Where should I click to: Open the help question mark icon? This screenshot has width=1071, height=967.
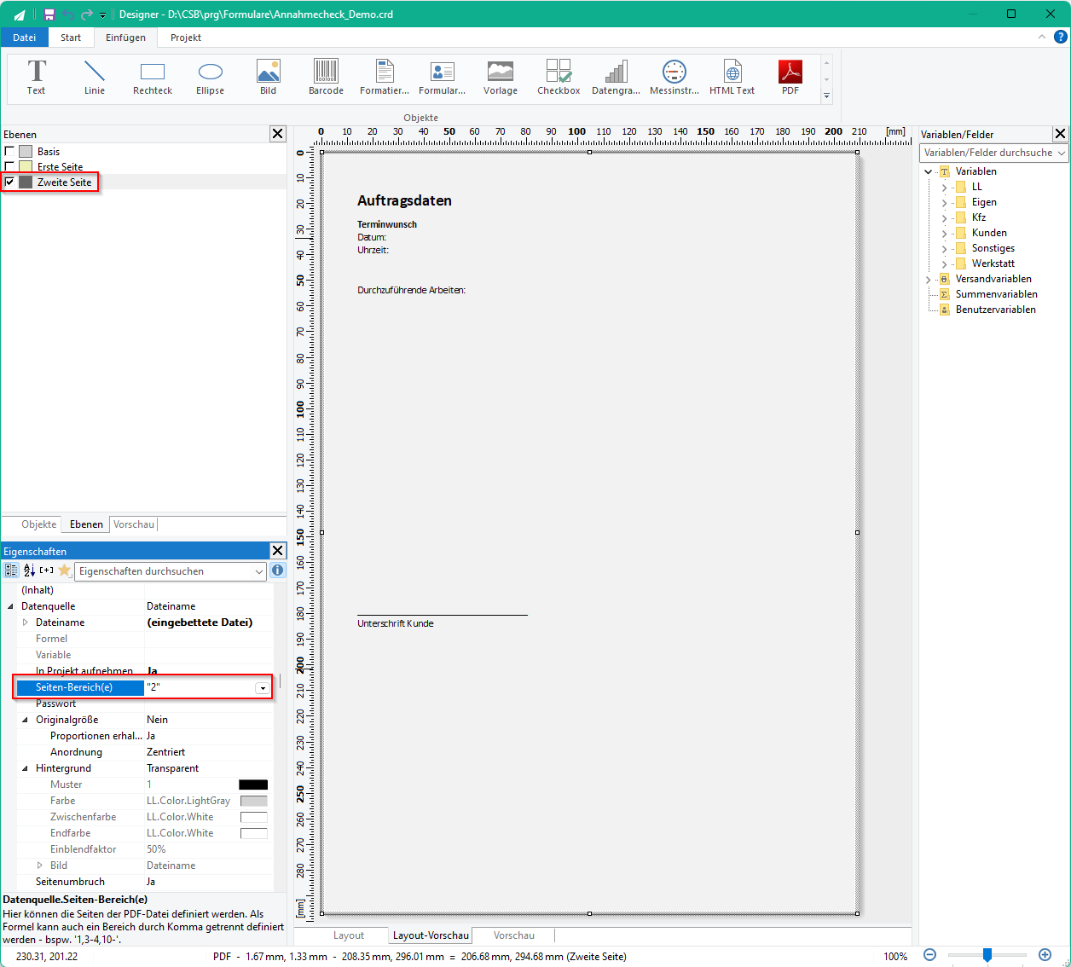click(1060, 37)
